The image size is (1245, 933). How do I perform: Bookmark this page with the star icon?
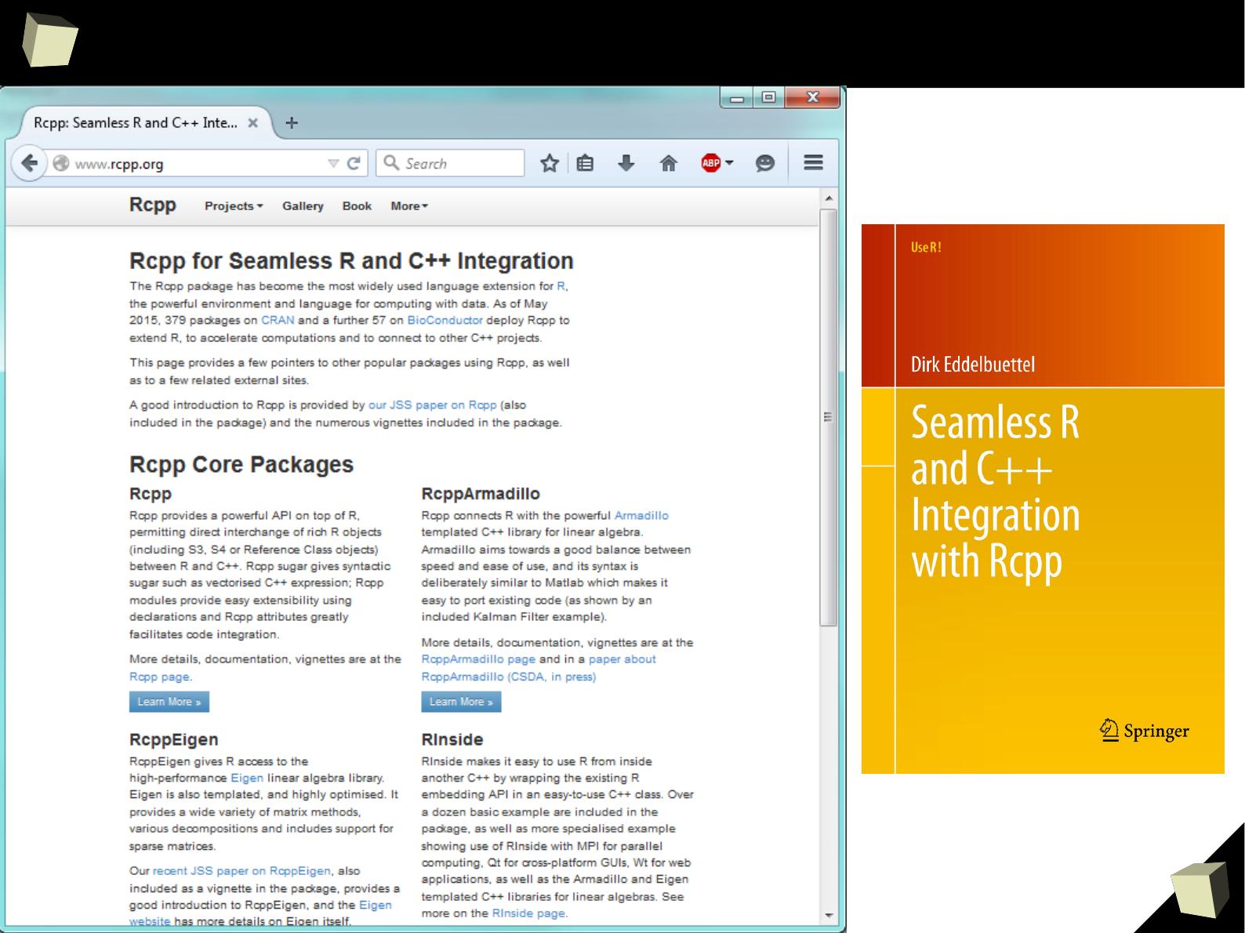[x=550, y=163]
